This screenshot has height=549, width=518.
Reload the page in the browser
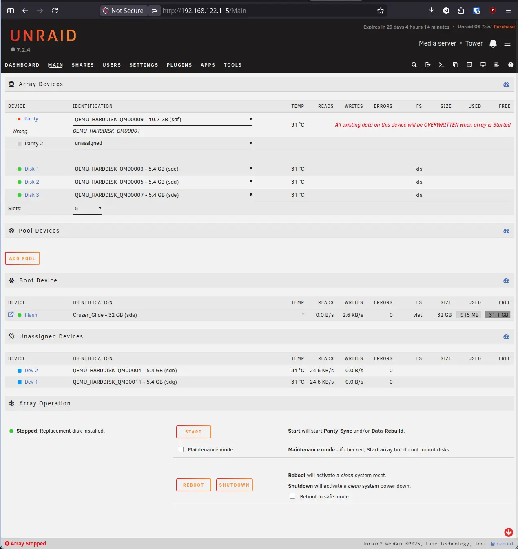click(55, 11)
